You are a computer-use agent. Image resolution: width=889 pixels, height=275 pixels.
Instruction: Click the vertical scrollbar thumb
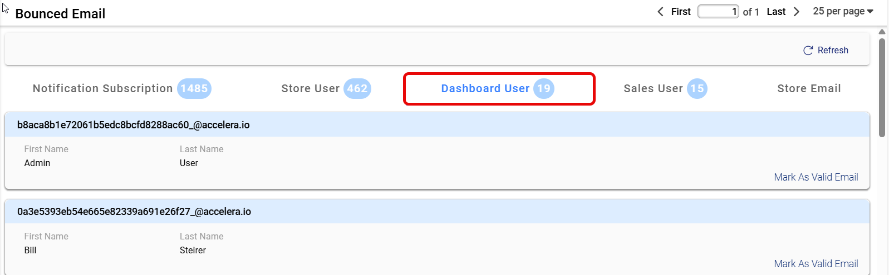(882, 86)
